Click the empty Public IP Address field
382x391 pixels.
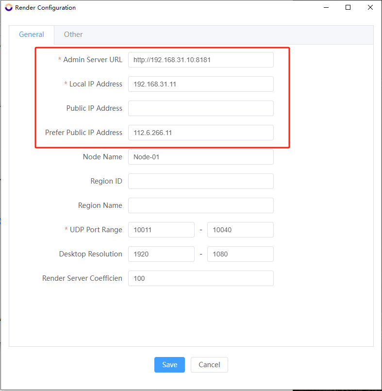coord(200,108)
